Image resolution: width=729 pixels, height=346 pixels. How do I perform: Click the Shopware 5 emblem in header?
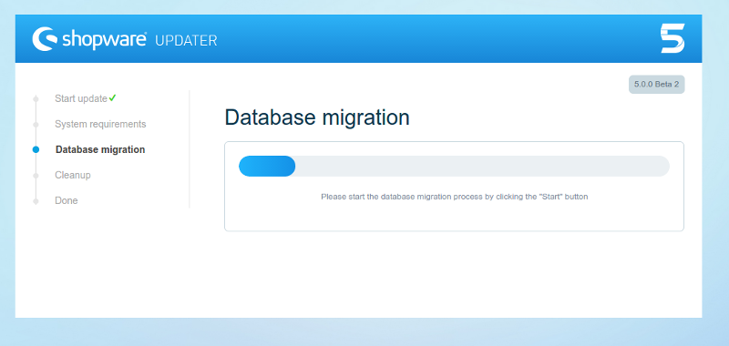pos(673,38)
